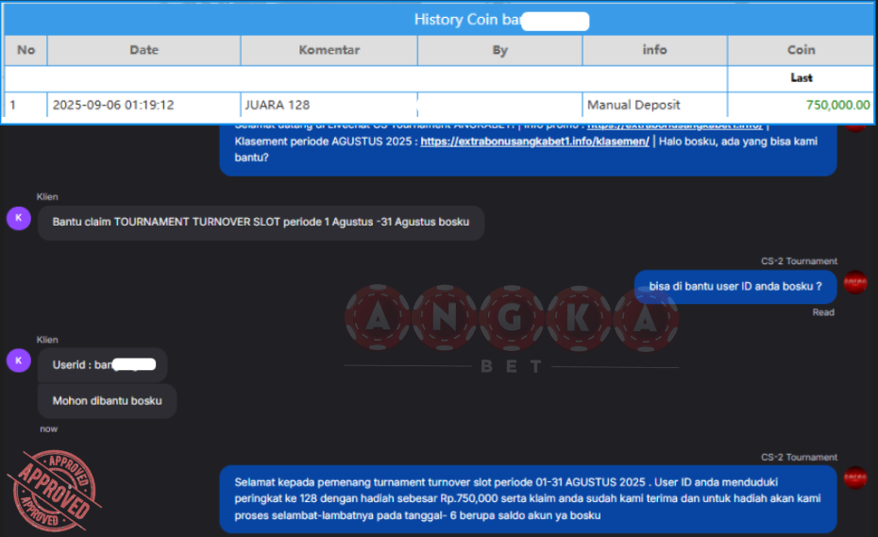Click the Read status under agent message
Image resolution: width=878 pixels, height=537 pixels.
823,312
